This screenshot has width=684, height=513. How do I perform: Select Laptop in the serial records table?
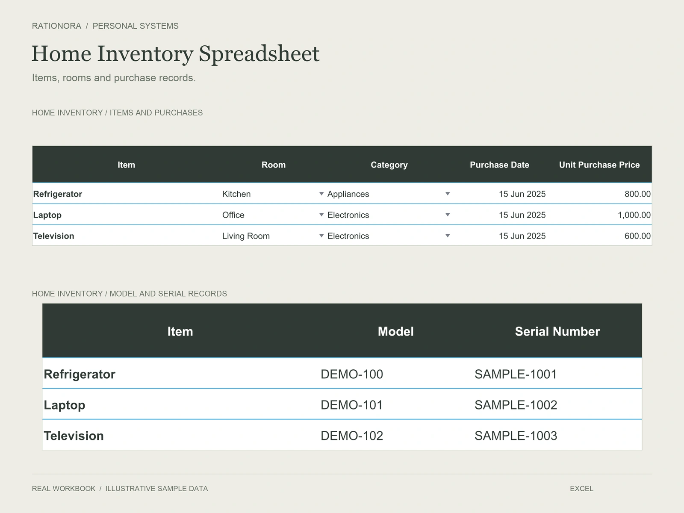[x=65, y=405]
